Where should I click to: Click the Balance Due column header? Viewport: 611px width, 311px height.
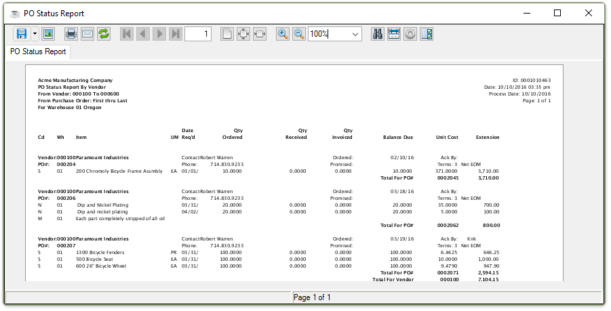(x=398, y=138)
